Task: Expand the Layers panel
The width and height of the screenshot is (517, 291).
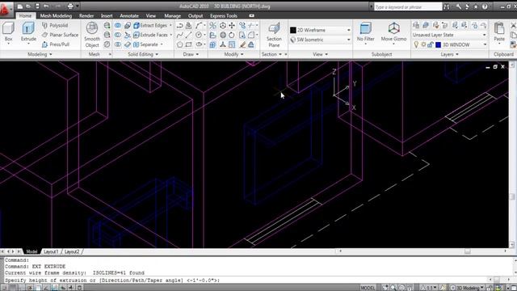Action: tap(449, 54)
